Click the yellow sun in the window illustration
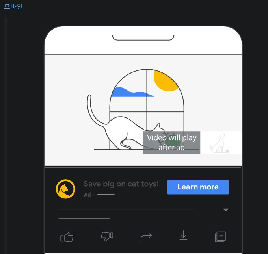Screen dimensions: 268x254 [x=166, y=81]
